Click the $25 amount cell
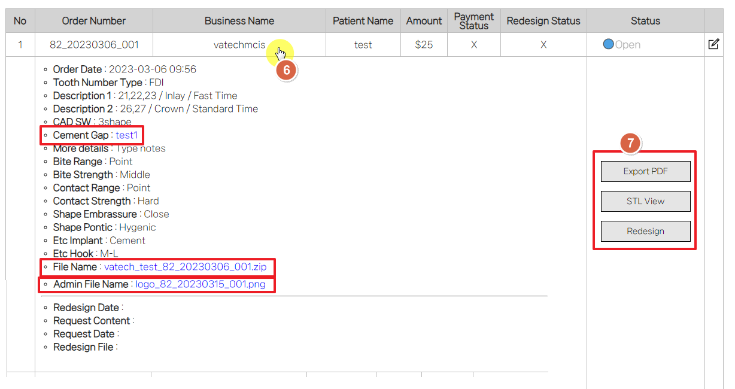Viewport: 735px width, 389px height. coord(424,45)
